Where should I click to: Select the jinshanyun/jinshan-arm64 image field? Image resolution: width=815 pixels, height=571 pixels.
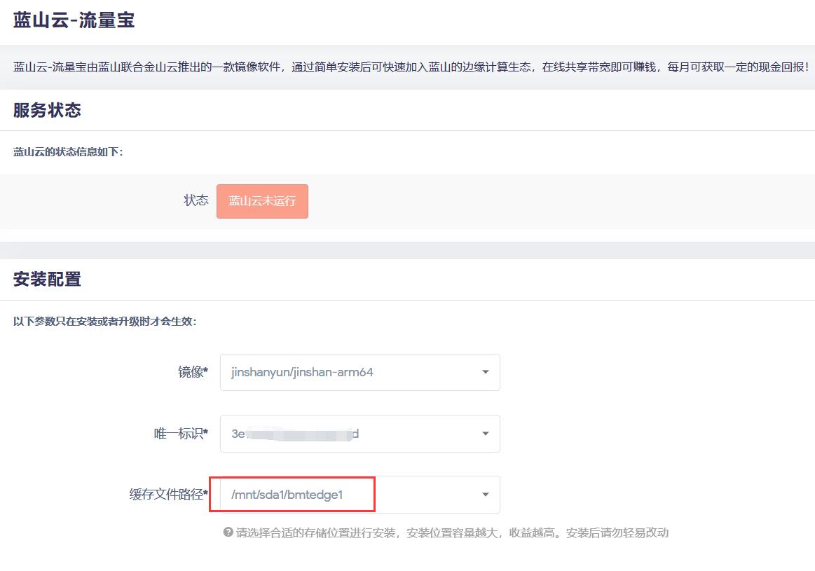pos(359,372)
